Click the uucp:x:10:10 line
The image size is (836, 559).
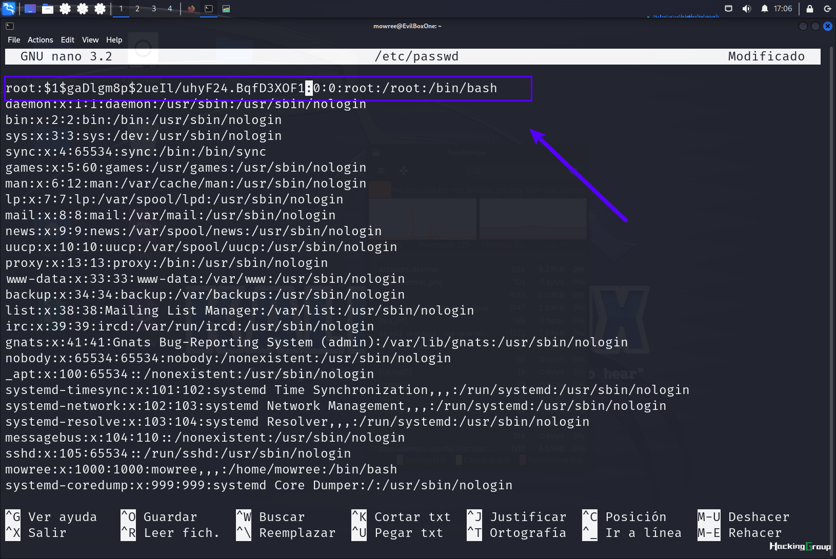[x=201, y=247]
